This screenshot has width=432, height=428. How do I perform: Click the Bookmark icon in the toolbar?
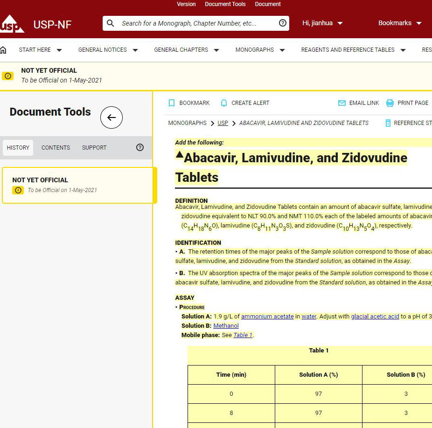pyautogui.click(x=172, y=103)
